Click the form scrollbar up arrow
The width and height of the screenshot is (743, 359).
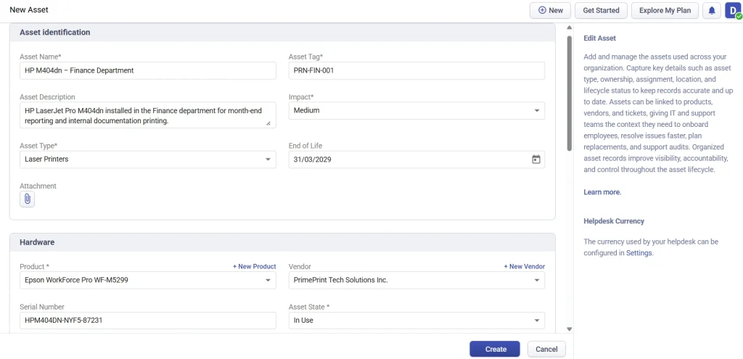pos(569,28)
